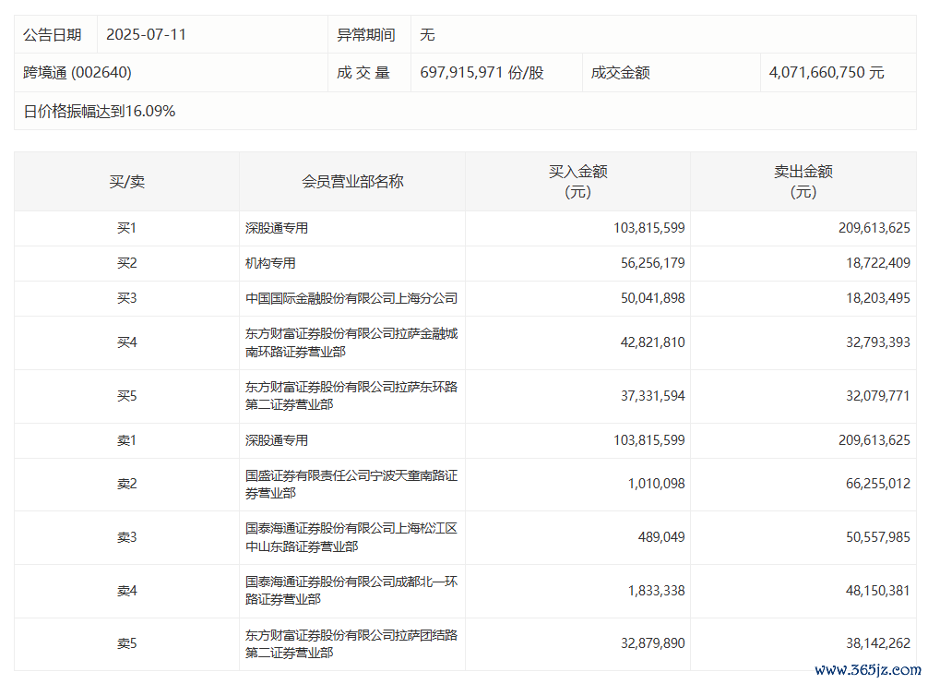Click the 买入金额 (元) column header
Screen dimensions: 928x684
[577, 182]
